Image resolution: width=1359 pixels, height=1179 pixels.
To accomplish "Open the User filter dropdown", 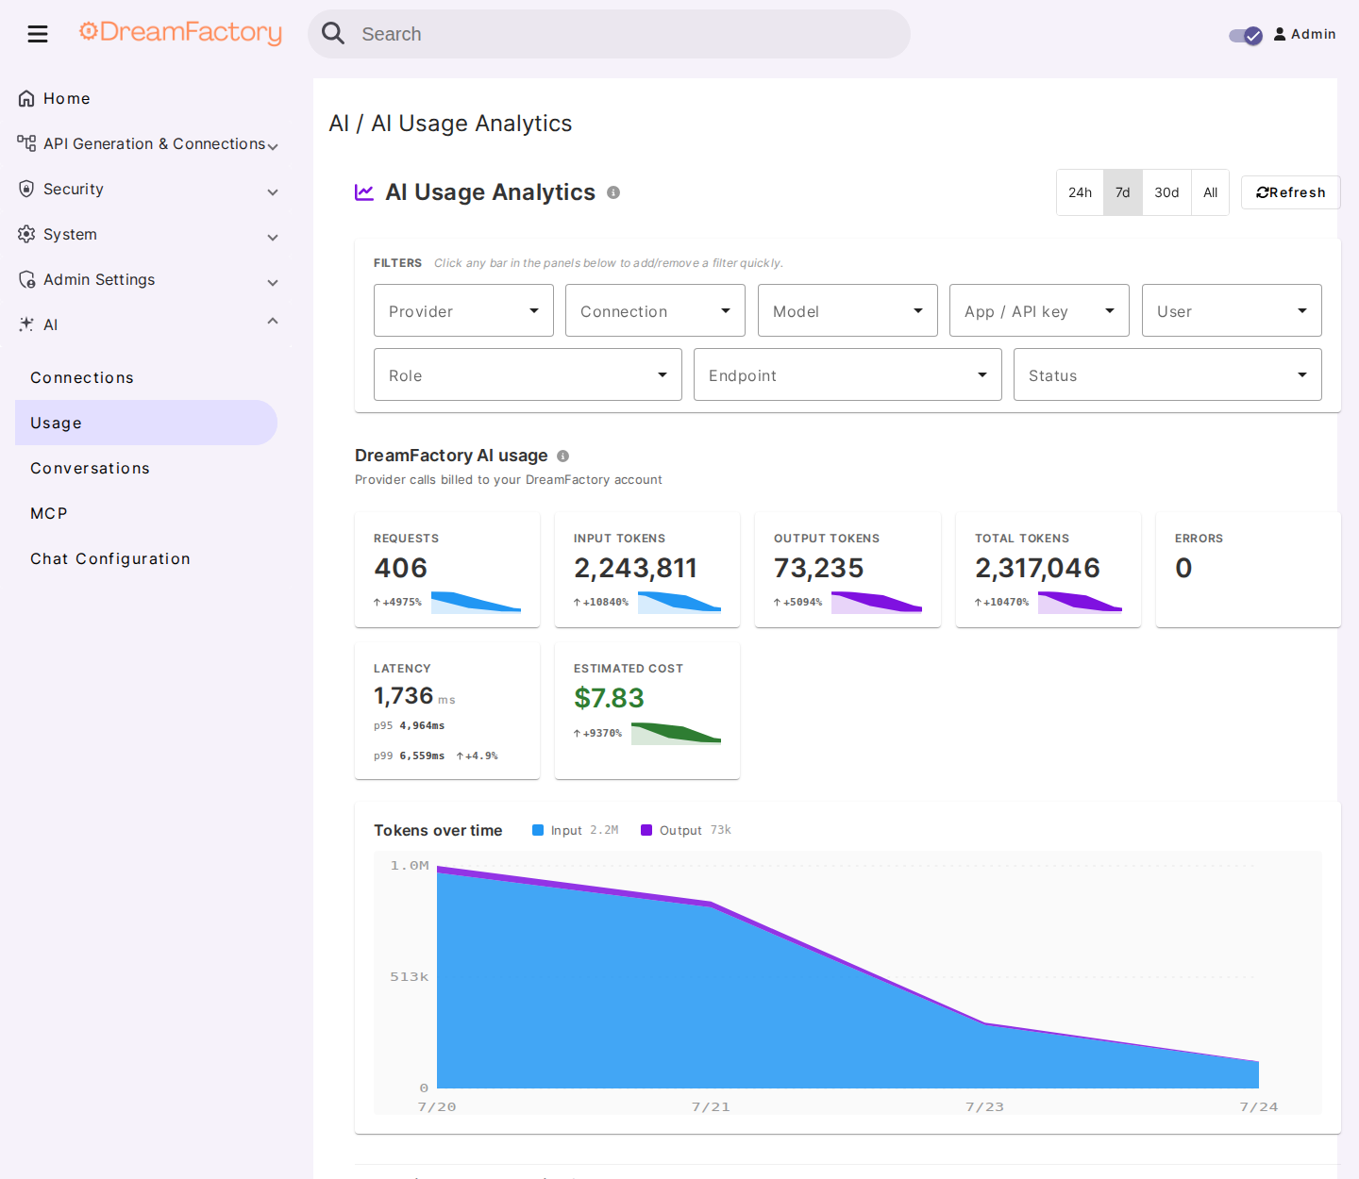I will (x=1232, y=310).
